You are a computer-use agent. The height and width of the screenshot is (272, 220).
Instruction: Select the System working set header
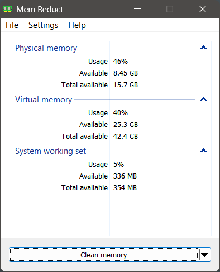click(51, 151)
